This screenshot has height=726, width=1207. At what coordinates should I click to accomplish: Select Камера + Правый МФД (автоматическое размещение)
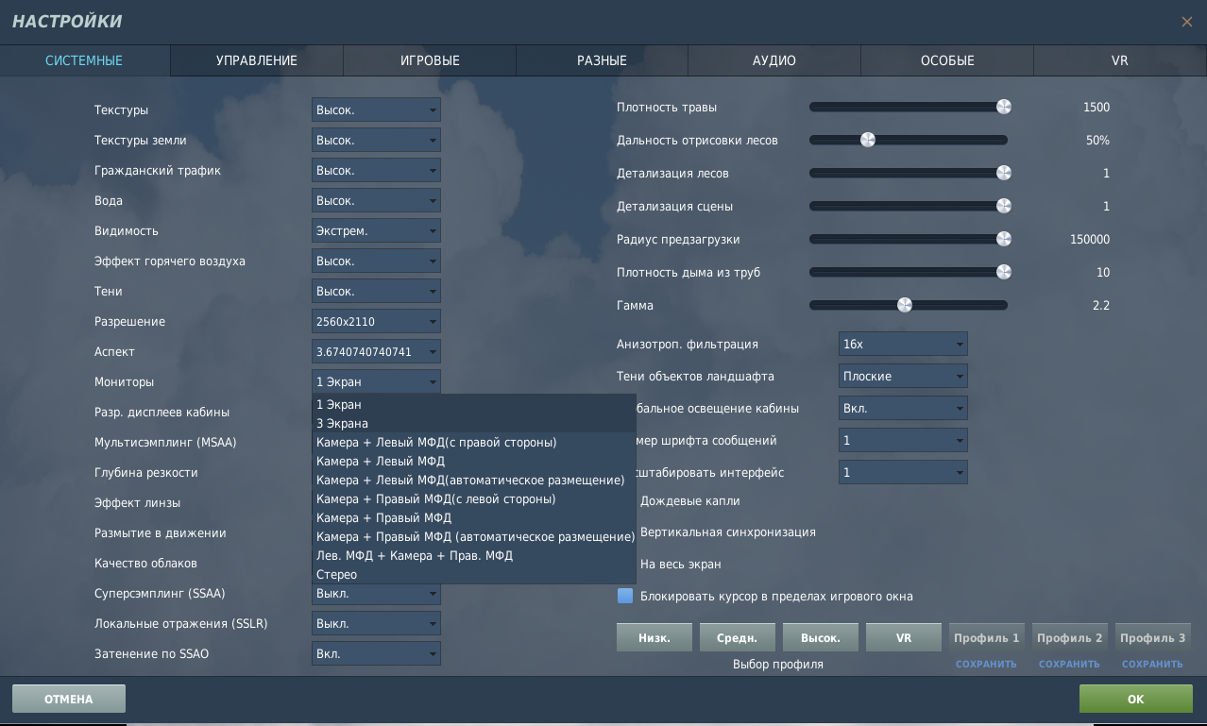click(x=474, y=536)
